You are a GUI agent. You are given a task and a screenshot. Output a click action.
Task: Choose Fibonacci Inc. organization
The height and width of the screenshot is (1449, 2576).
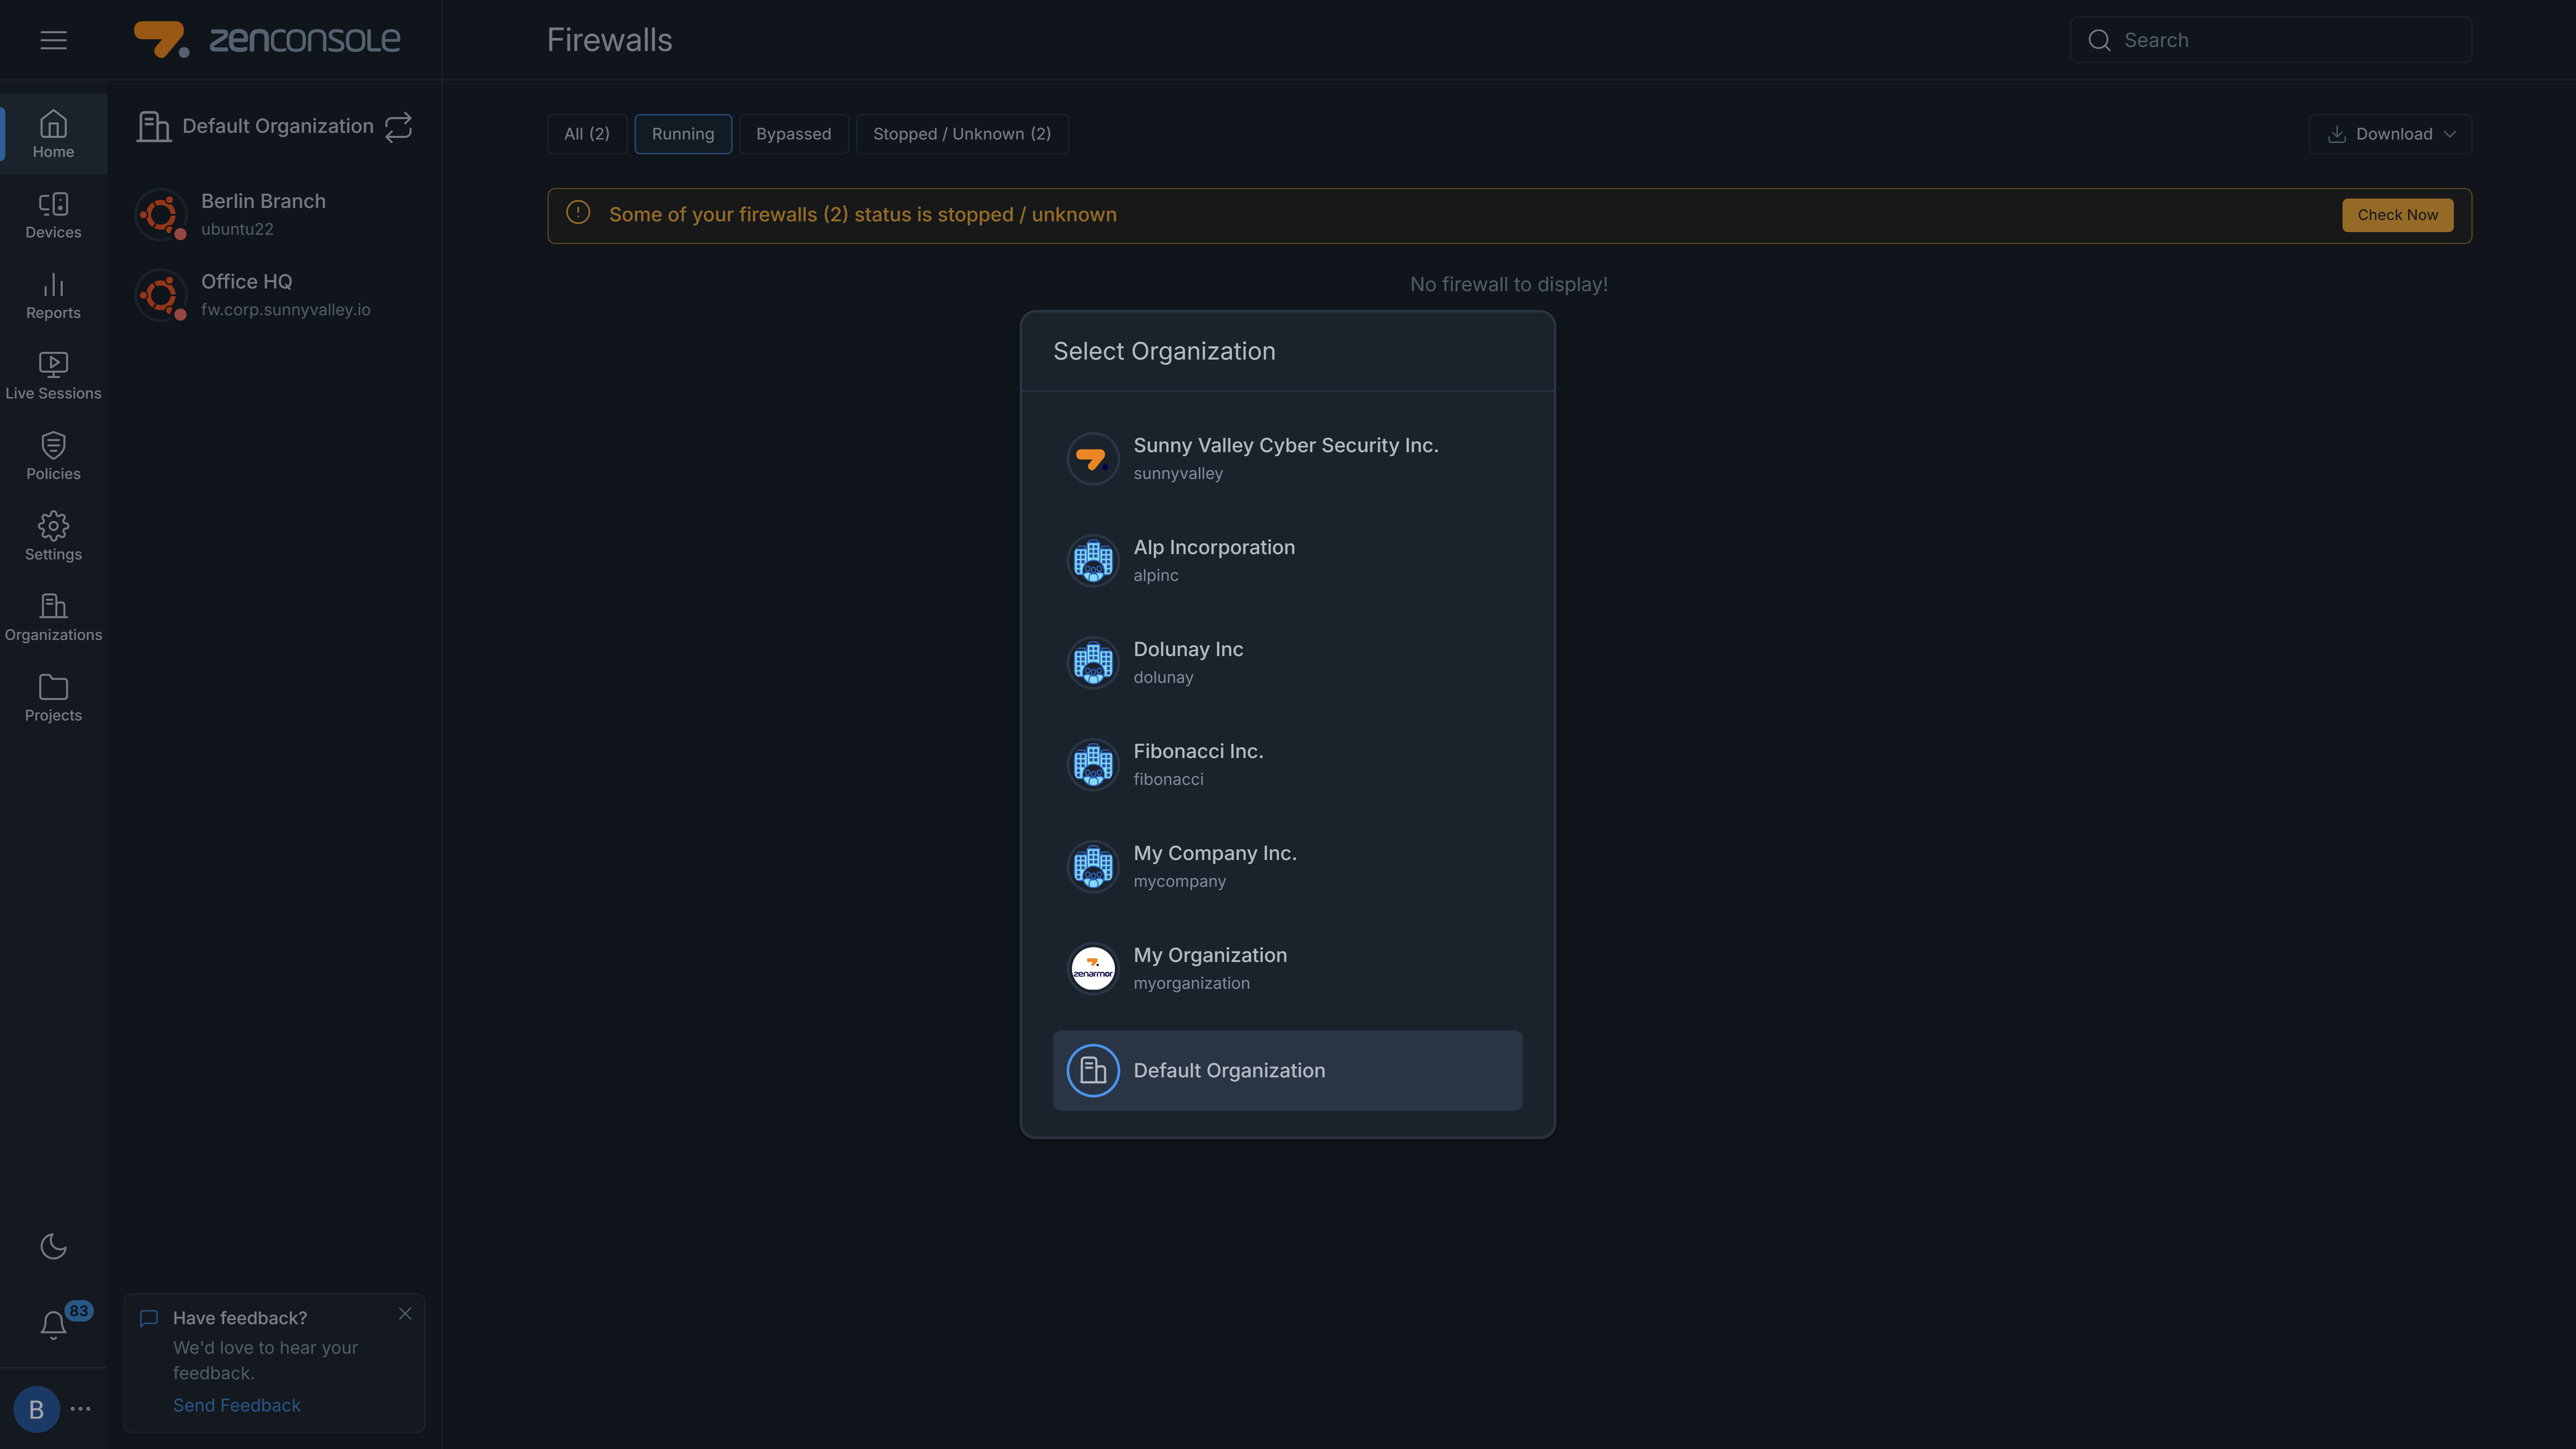tap(1287, 765)
